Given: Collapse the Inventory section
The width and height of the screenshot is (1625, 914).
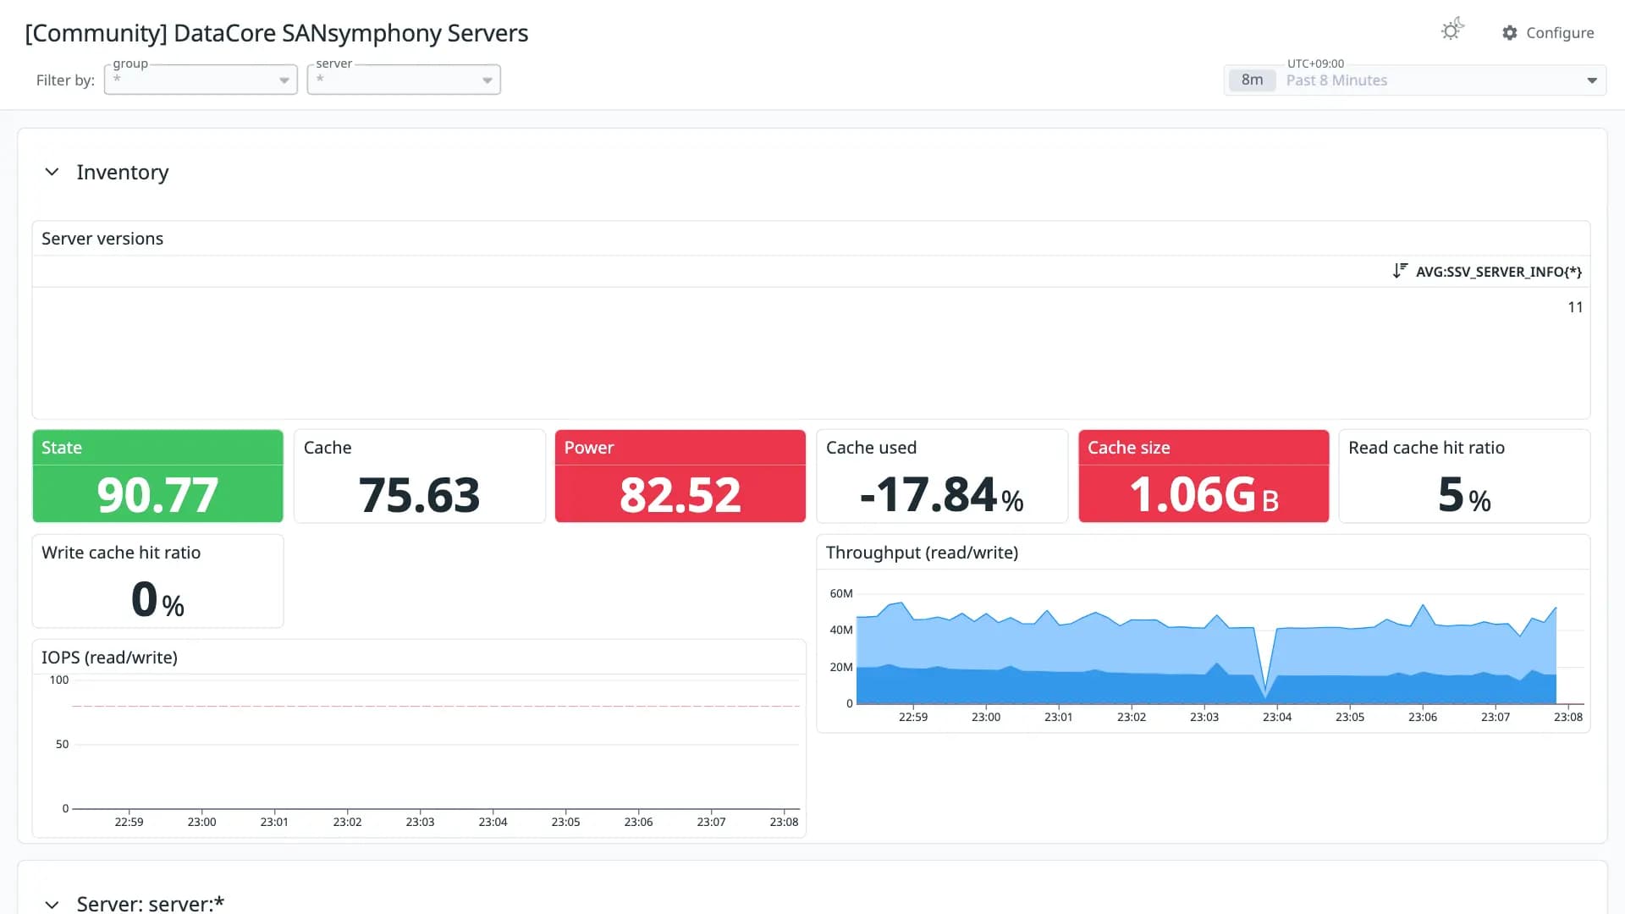Looking at the screenshot, I should 52,173.
